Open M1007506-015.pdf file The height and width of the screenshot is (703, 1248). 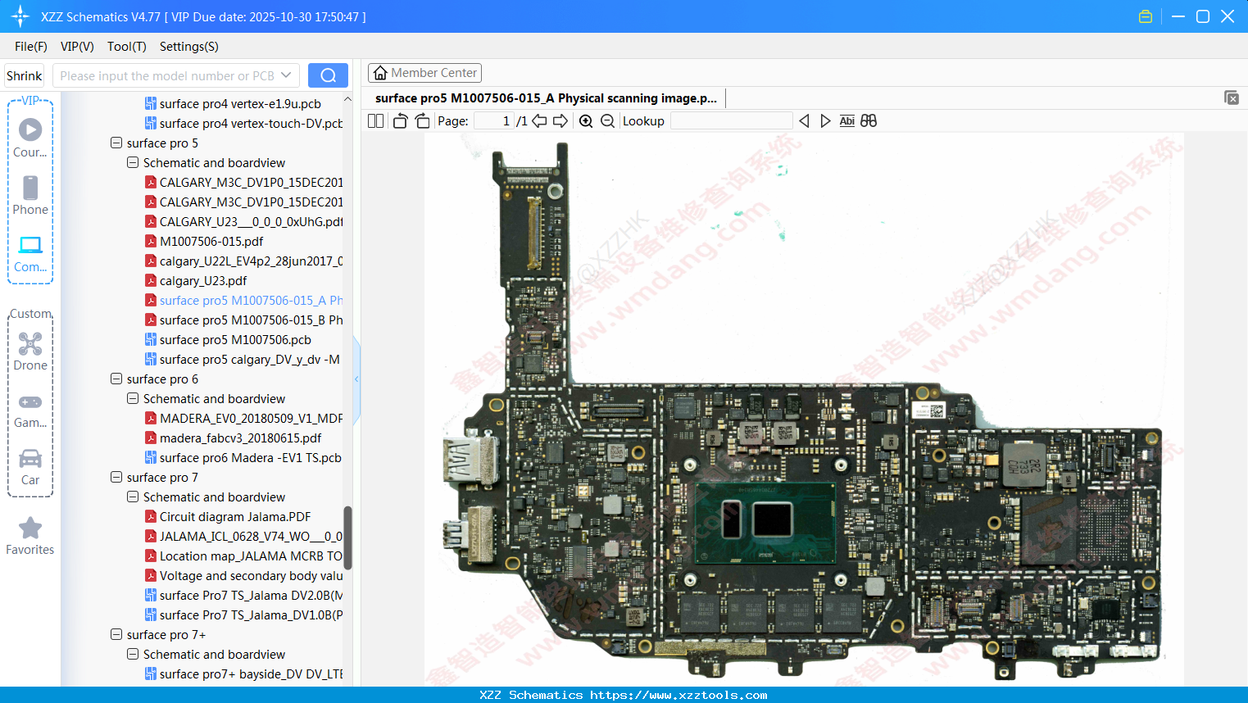pos(211,241)
